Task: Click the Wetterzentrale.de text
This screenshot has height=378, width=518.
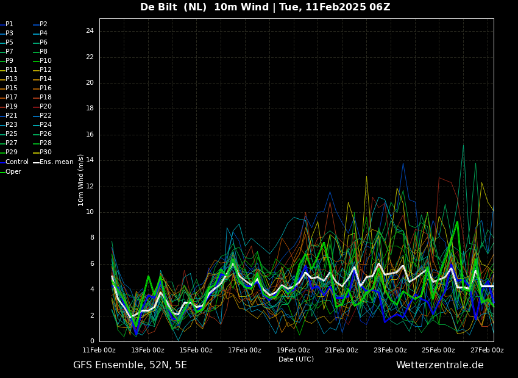Action: click(x=440, y=365)
